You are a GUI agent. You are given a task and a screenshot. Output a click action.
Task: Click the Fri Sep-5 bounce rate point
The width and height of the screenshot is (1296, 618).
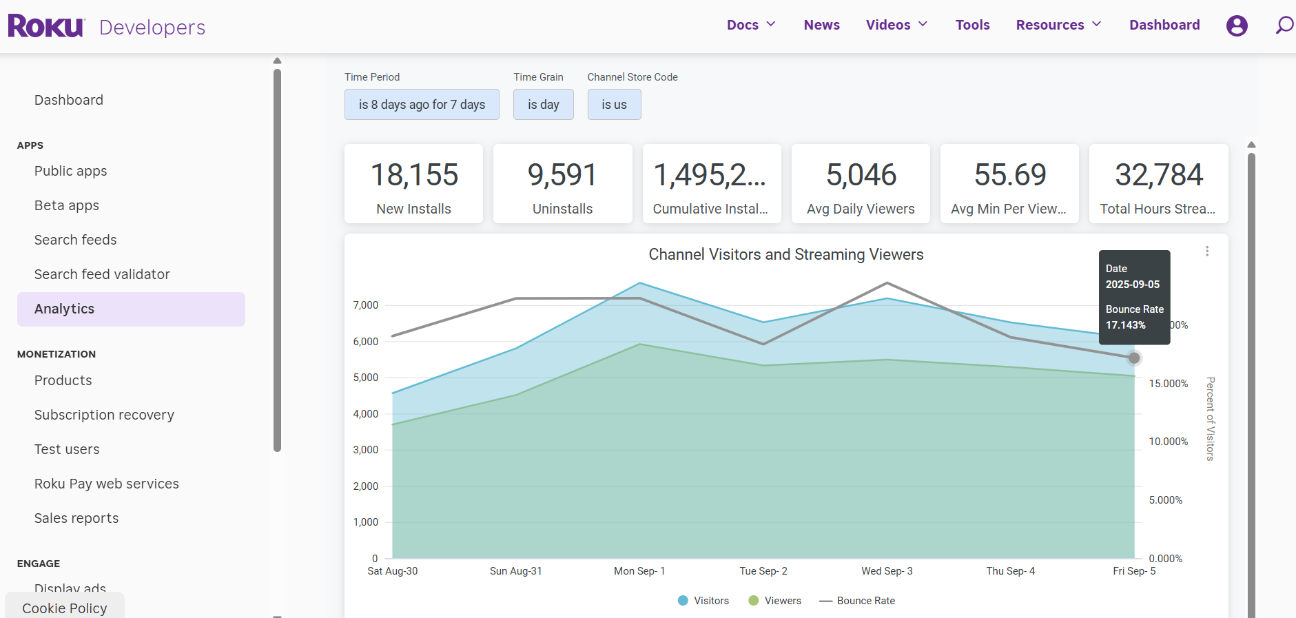(1134, 358)
